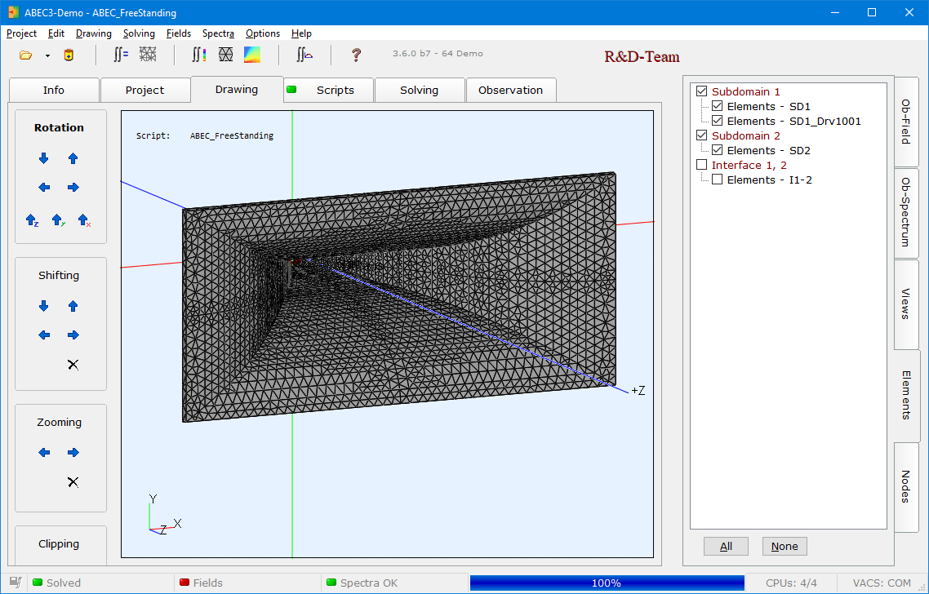Uncheck the Subdomain 2 checkbox

(x=701, y=135)
